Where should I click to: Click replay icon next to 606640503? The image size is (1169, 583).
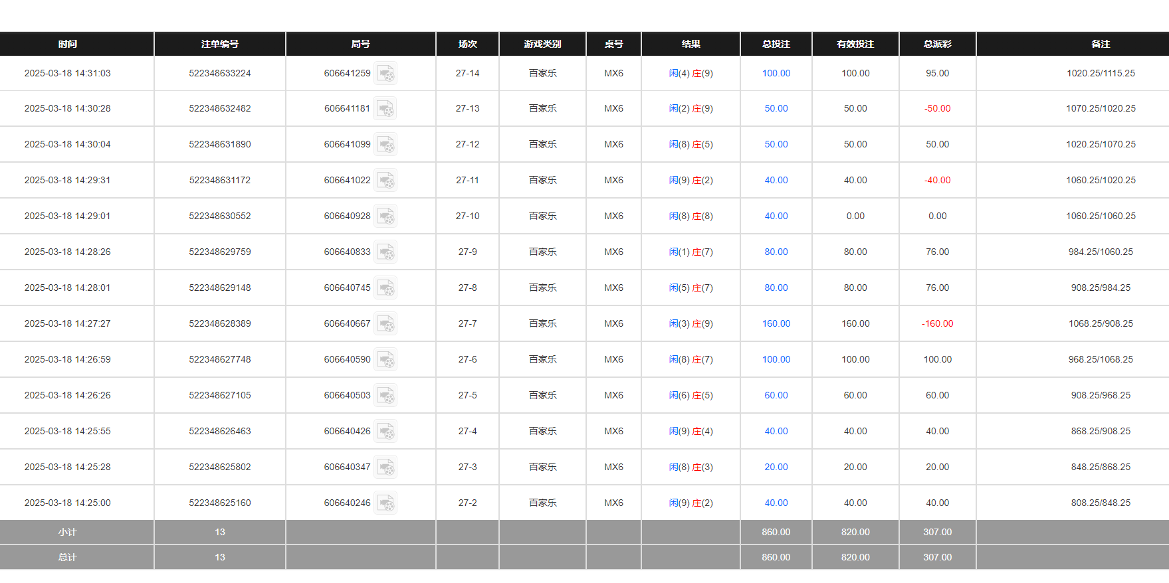[385, 395]
